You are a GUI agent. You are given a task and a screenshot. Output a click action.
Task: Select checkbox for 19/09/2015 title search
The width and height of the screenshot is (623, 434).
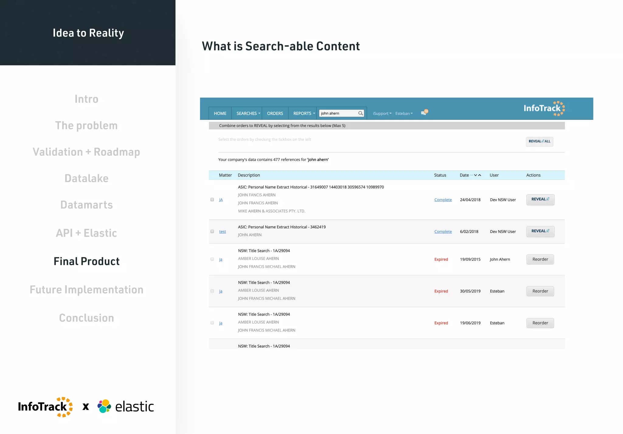point(212,259)
